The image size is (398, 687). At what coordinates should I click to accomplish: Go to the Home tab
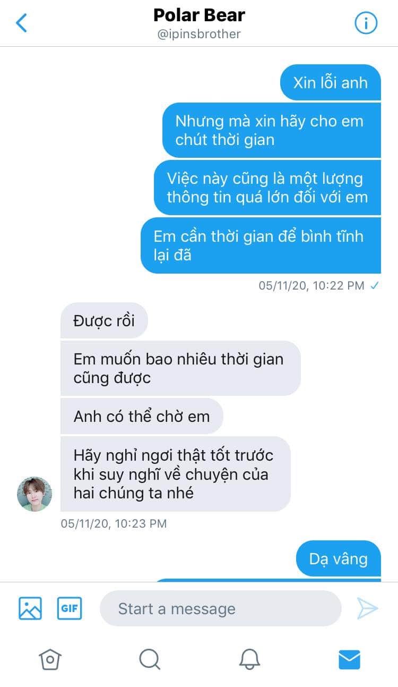50,659
